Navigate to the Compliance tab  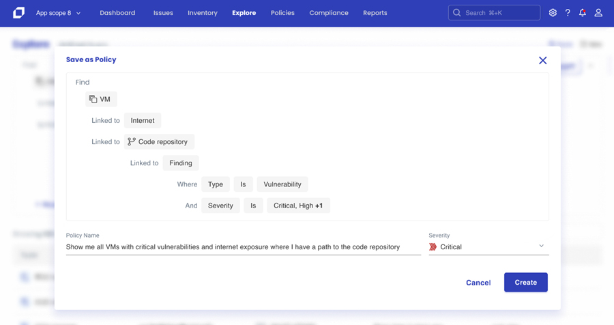coord(329,13)
